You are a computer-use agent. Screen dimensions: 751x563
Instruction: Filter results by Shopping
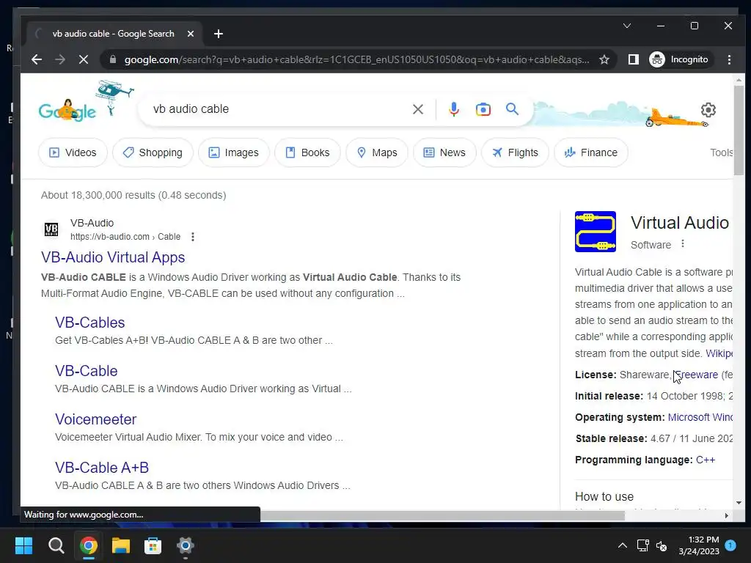pyautogui.click(x=153, y=152)
